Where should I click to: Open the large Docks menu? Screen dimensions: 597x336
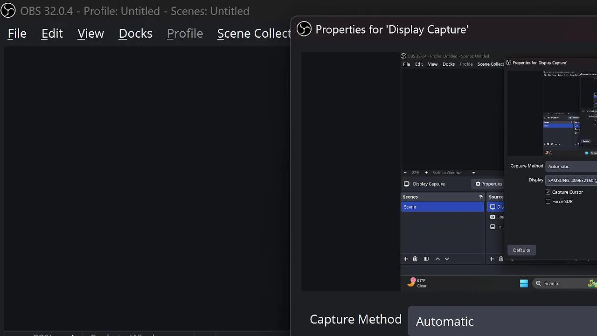click(x=135, y=34)
